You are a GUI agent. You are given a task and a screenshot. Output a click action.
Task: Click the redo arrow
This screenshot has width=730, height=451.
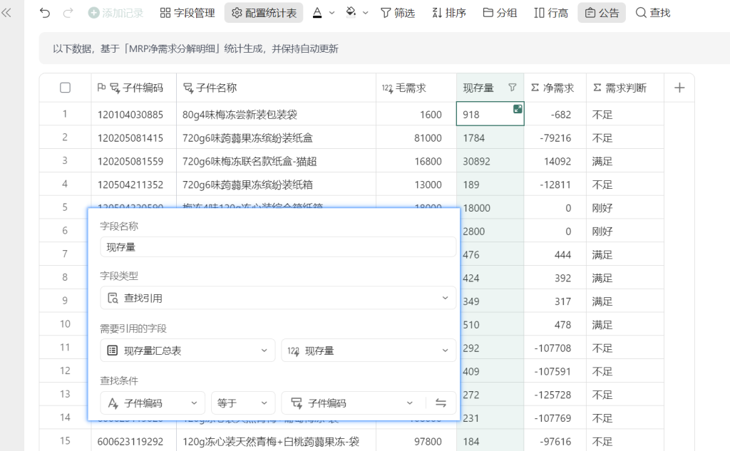click(x=68, y=13)
